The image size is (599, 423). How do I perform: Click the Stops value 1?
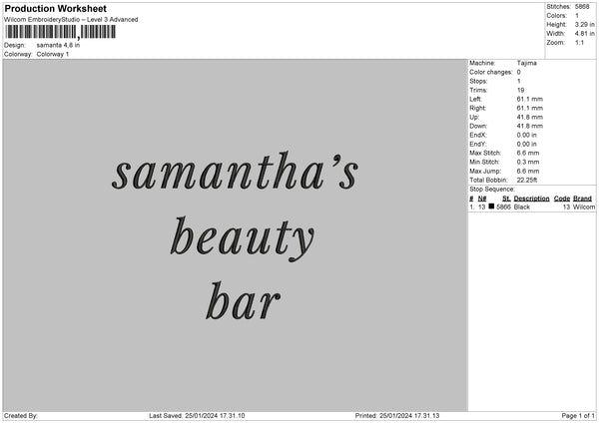[x=519, y=81]
